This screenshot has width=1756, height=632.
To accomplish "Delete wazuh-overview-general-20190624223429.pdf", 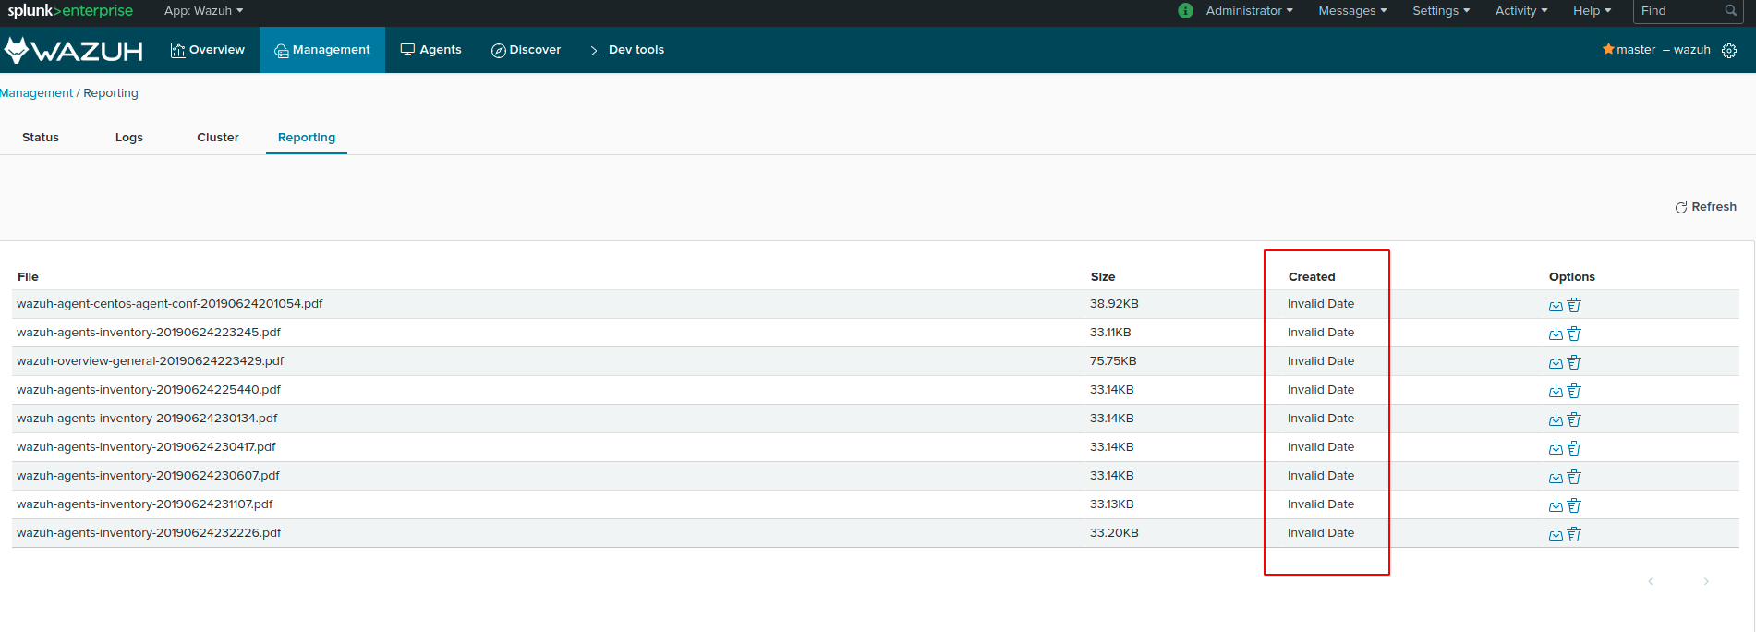I will (1574, 362).
